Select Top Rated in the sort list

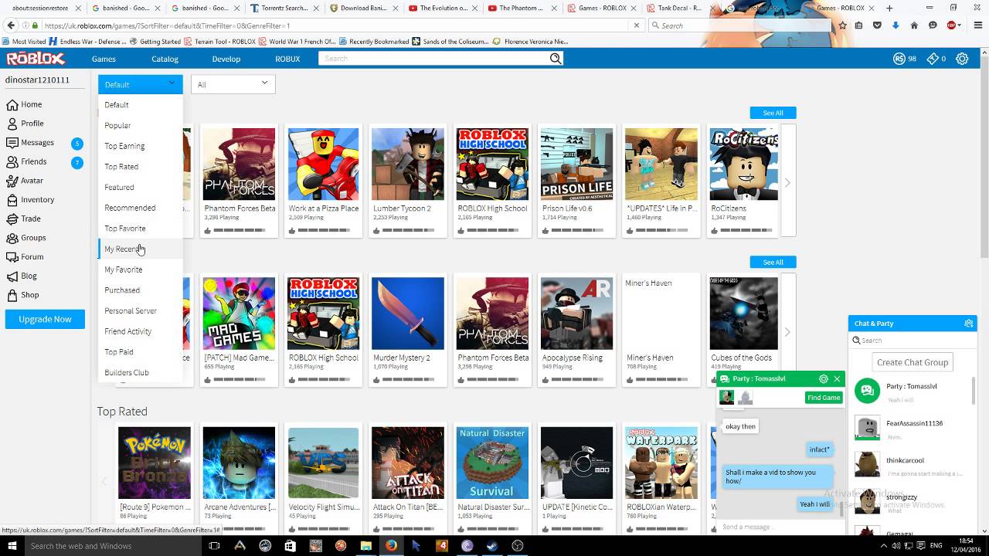pyautogui.click(x=140, y=167)
